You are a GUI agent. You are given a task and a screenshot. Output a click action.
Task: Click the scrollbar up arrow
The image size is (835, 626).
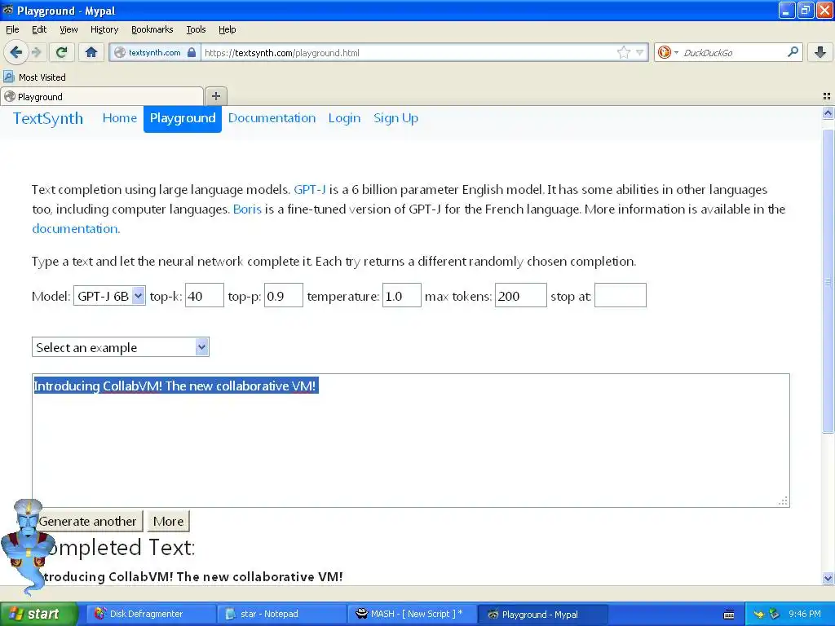(x=828, y=112)
